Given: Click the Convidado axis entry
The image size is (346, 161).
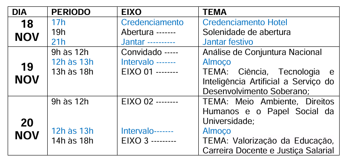Looking at the screenshot, I should pyautogui.click(x=141, y=52).
